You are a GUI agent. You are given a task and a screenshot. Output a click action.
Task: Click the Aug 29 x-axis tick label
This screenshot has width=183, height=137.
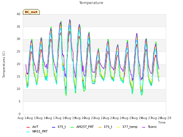[166, 118]
